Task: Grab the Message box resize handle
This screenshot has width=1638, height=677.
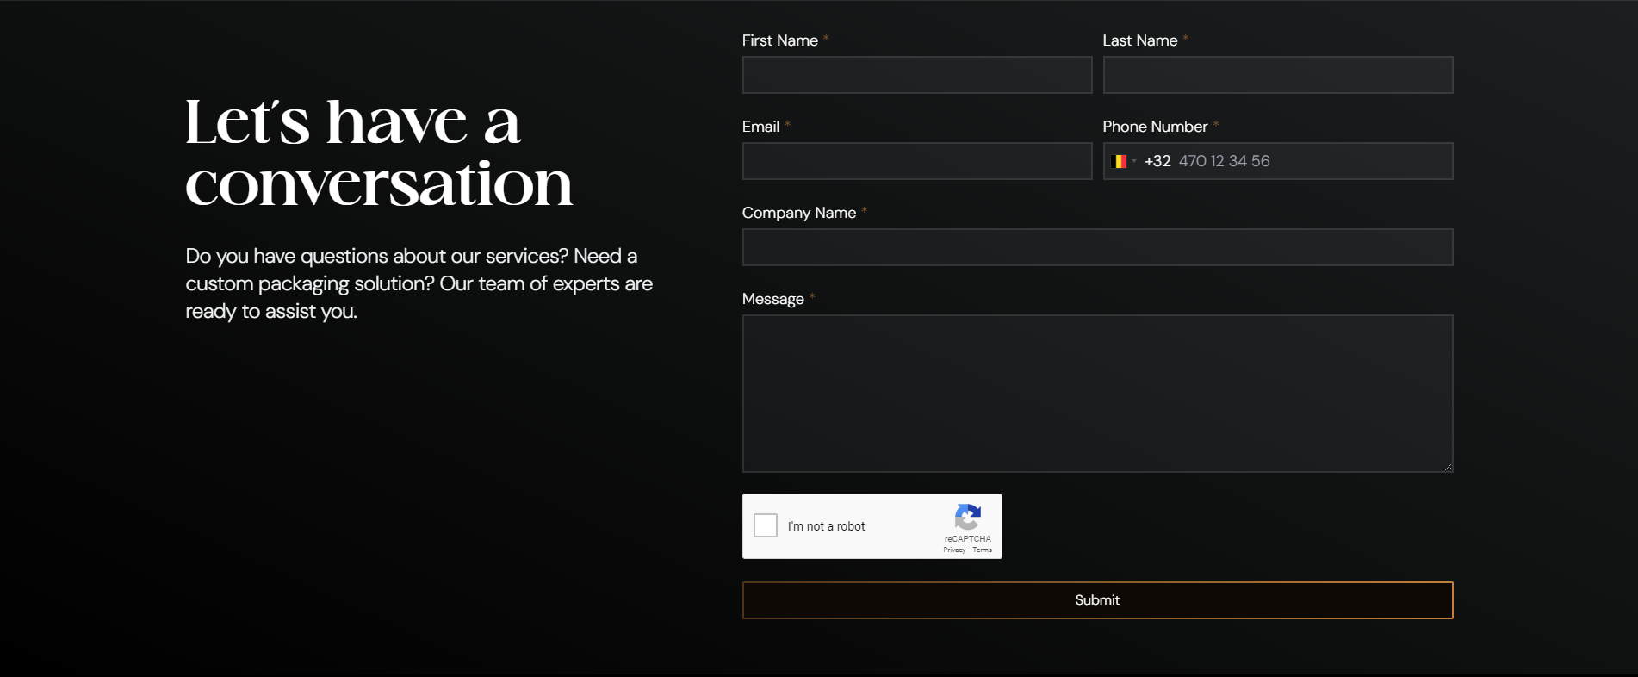Action: point(1448,467)
